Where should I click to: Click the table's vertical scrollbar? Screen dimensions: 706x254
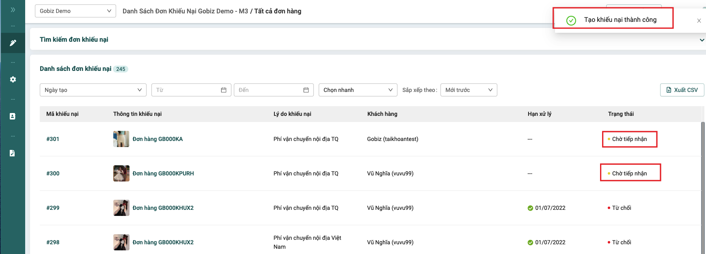[x=703, y=182]
